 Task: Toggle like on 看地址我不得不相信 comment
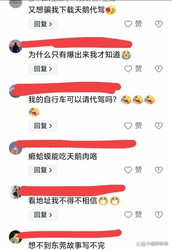[128, 215]
